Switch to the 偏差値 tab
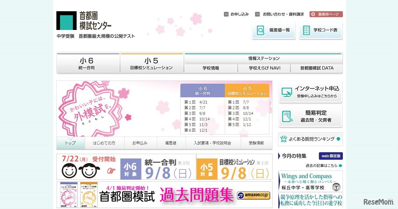The height and width of the screenshot is (209, 398). pos(171,143)
